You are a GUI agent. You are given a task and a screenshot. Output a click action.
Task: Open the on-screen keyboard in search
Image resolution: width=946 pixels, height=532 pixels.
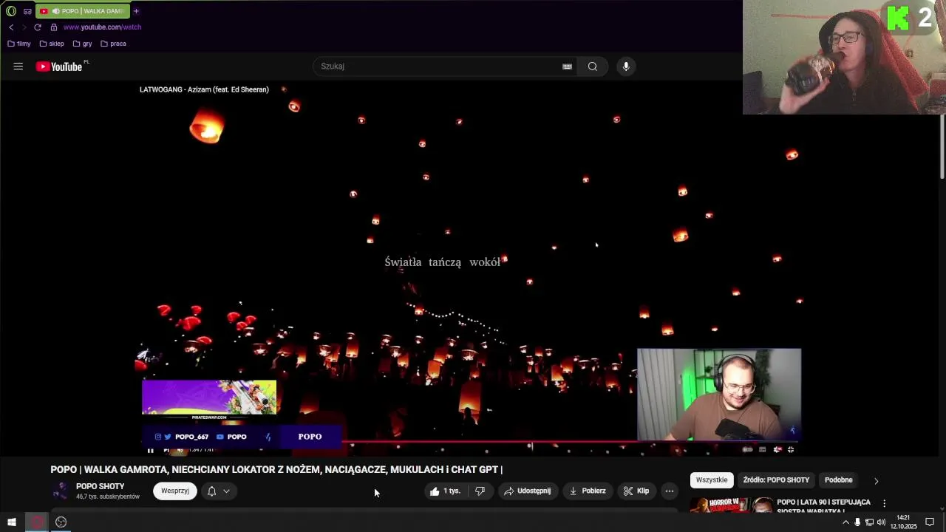tap(567, 66)
